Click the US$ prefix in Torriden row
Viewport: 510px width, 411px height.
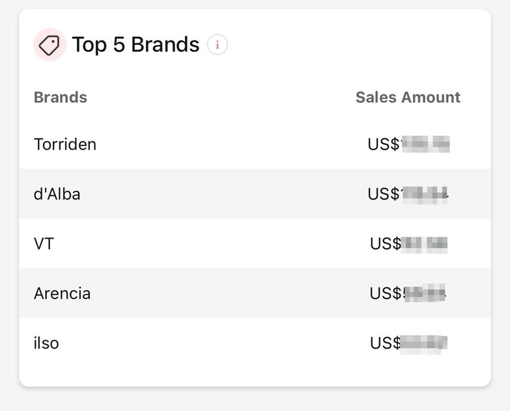(x=384, y=144)
